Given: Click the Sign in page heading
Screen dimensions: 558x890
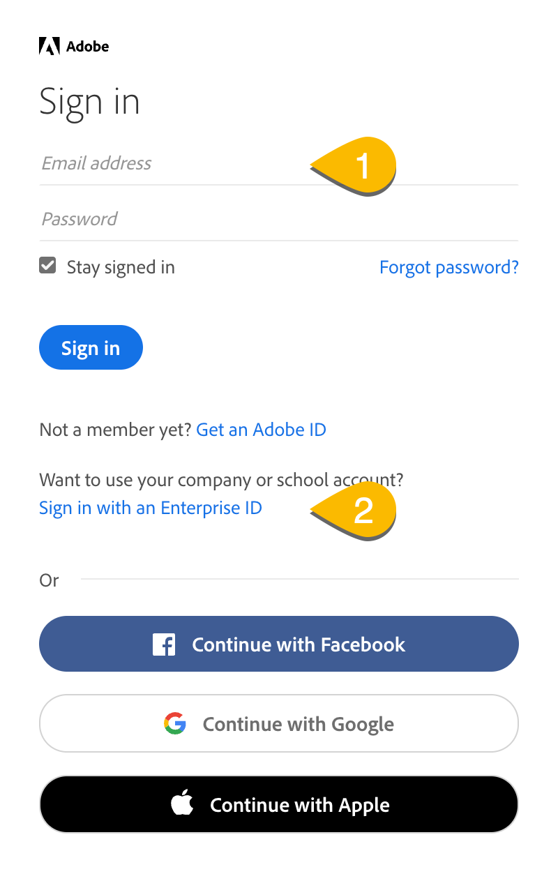Looking at the screenshot, I should 90,103.
